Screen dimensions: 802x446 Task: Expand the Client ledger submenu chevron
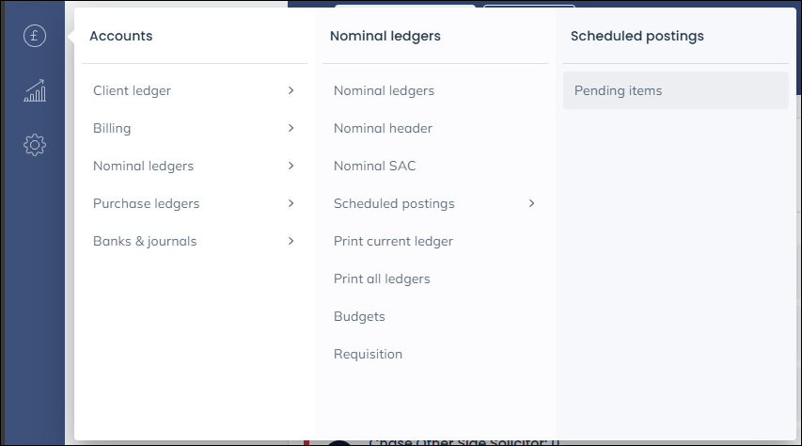291,90
